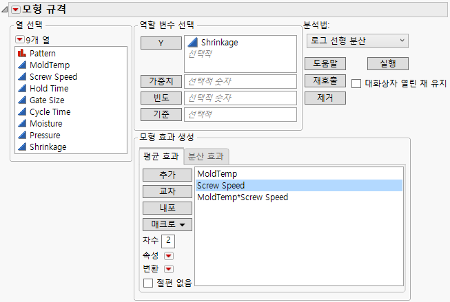450x302 pixels.
Task: Click the 추가 button
Action: tap(167, 175)
